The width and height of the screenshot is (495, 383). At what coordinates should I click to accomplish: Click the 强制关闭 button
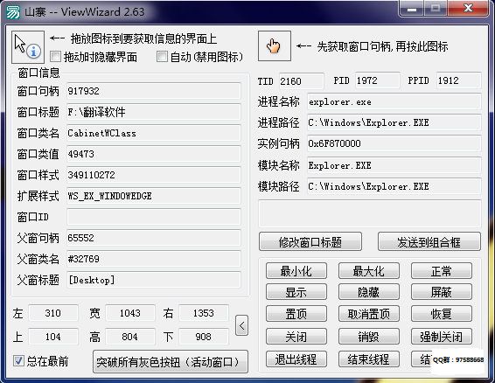(442, 337)
